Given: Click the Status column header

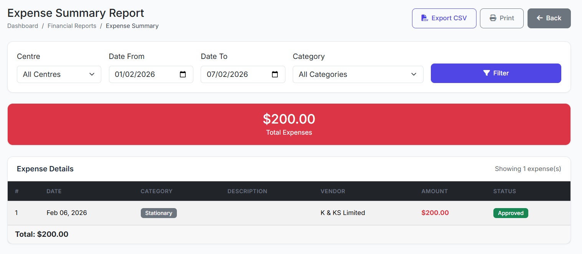Looking at the screenshot, I should click(x=505, y=191).
